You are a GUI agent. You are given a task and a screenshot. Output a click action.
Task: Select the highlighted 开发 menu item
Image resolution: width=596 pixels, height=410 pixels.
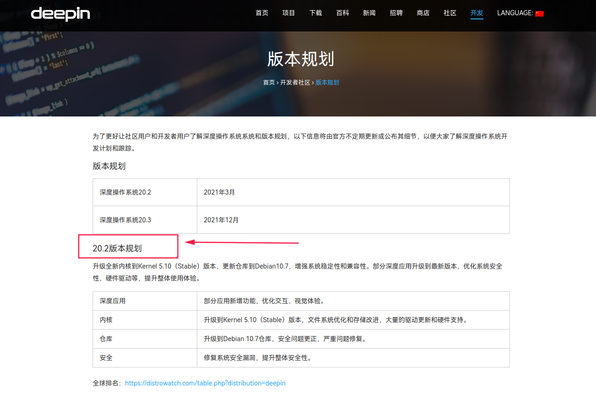tap(477, 13)
